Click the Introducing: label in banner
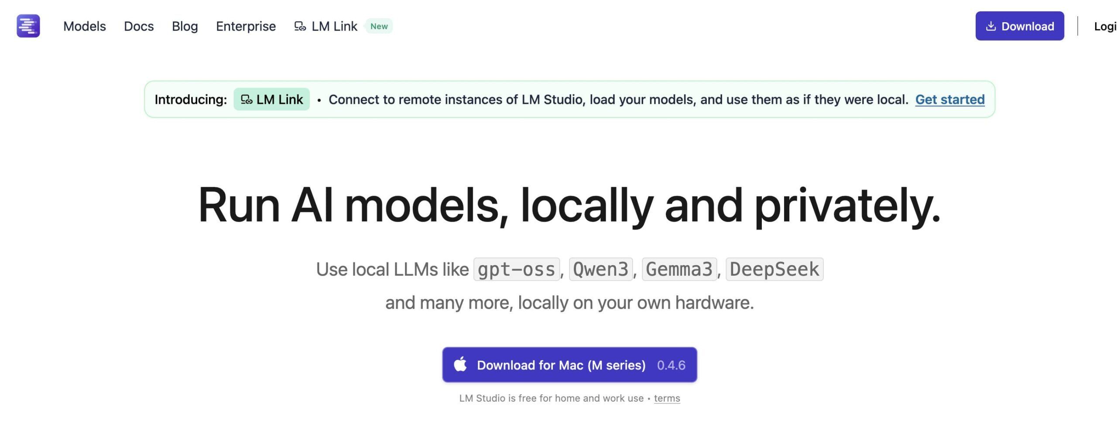Image resolution: width=1117 pixels, height=430 pixels. [191, 99]
